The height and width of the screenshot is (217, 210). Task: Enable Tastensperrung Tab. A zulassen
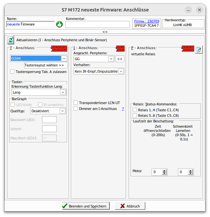point(12,72)
